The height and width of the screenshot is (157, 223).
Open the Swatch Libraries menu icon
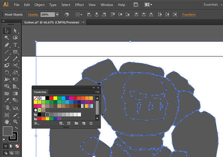click(36, 123)
